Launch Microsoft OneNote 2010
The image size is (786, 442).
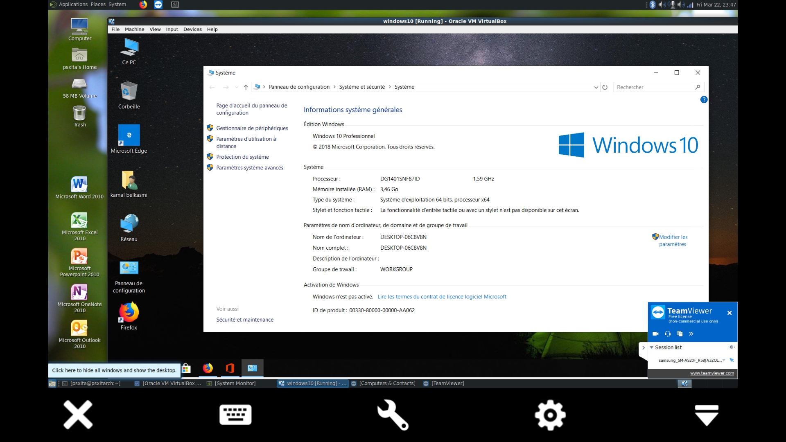click(79, 299)
